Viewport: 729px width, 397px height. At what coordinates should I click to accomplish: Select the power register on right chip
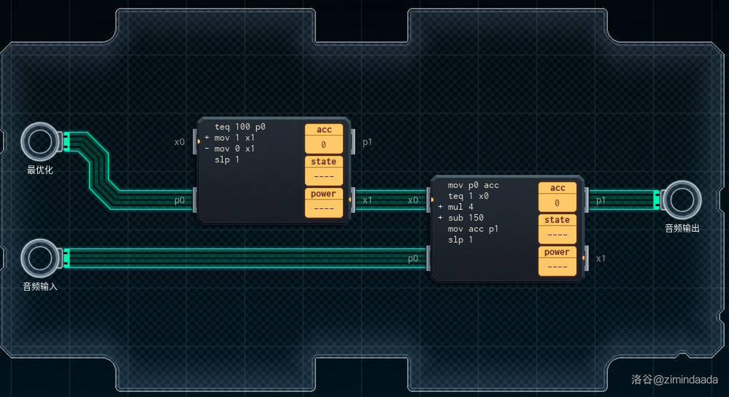click(557, 261)
